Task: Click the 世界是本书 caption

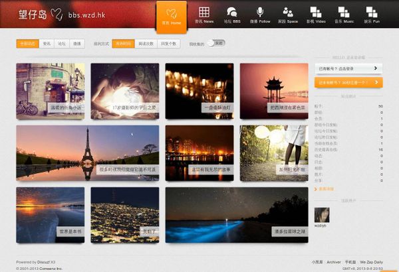Action: (70, 232)
